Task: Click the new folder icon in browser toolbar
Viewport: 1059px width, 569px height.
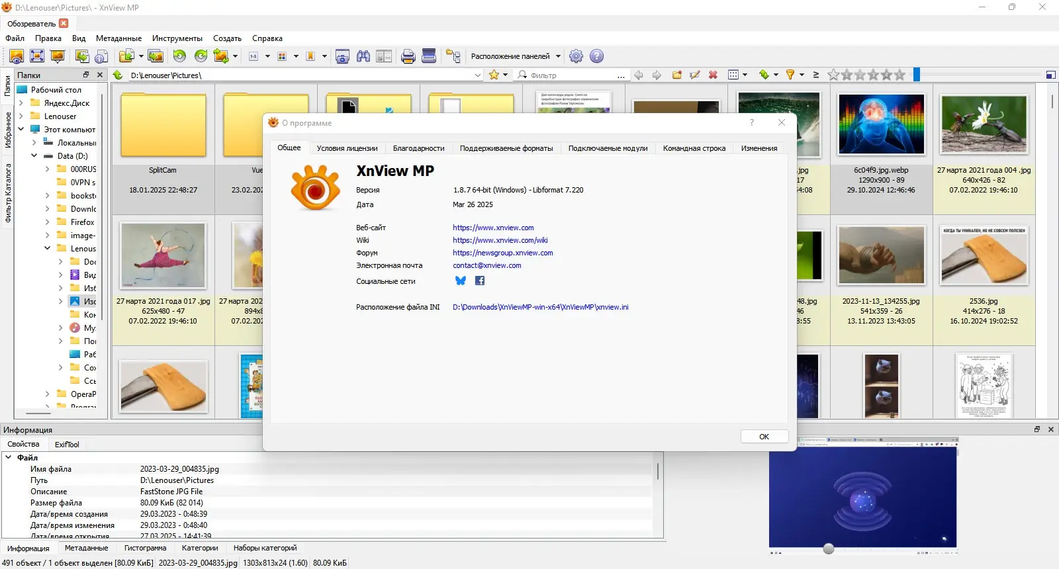Action: [x=677, y=75]
